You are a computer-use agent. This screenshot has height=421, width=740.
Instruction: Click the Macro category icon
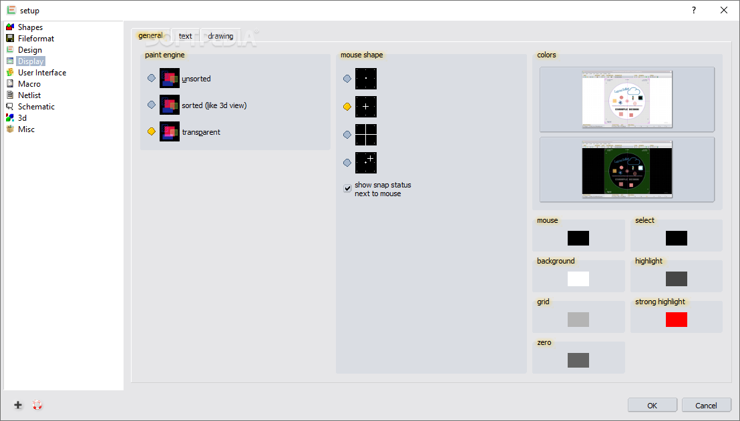pyautogui.click(x=10, y=83)
